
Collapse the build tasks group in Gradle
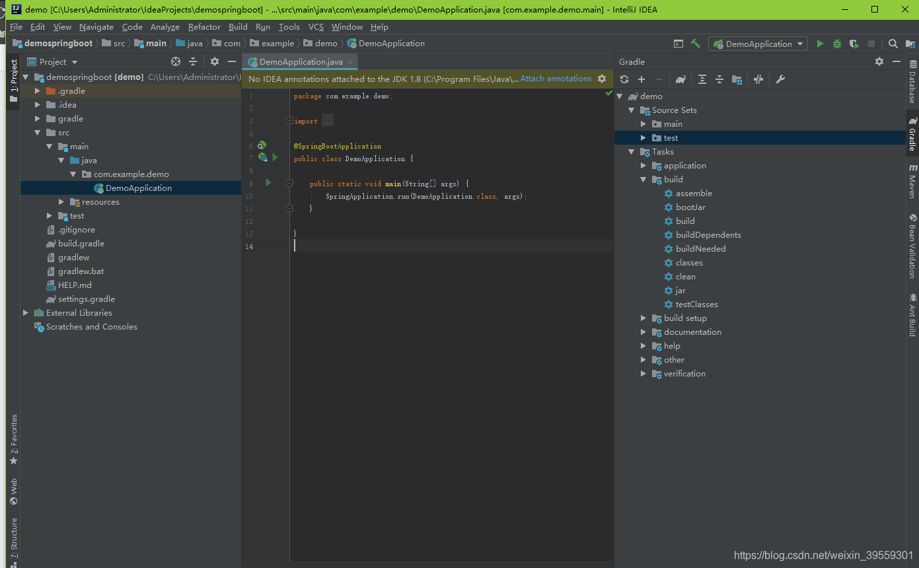tap(643, 180)
